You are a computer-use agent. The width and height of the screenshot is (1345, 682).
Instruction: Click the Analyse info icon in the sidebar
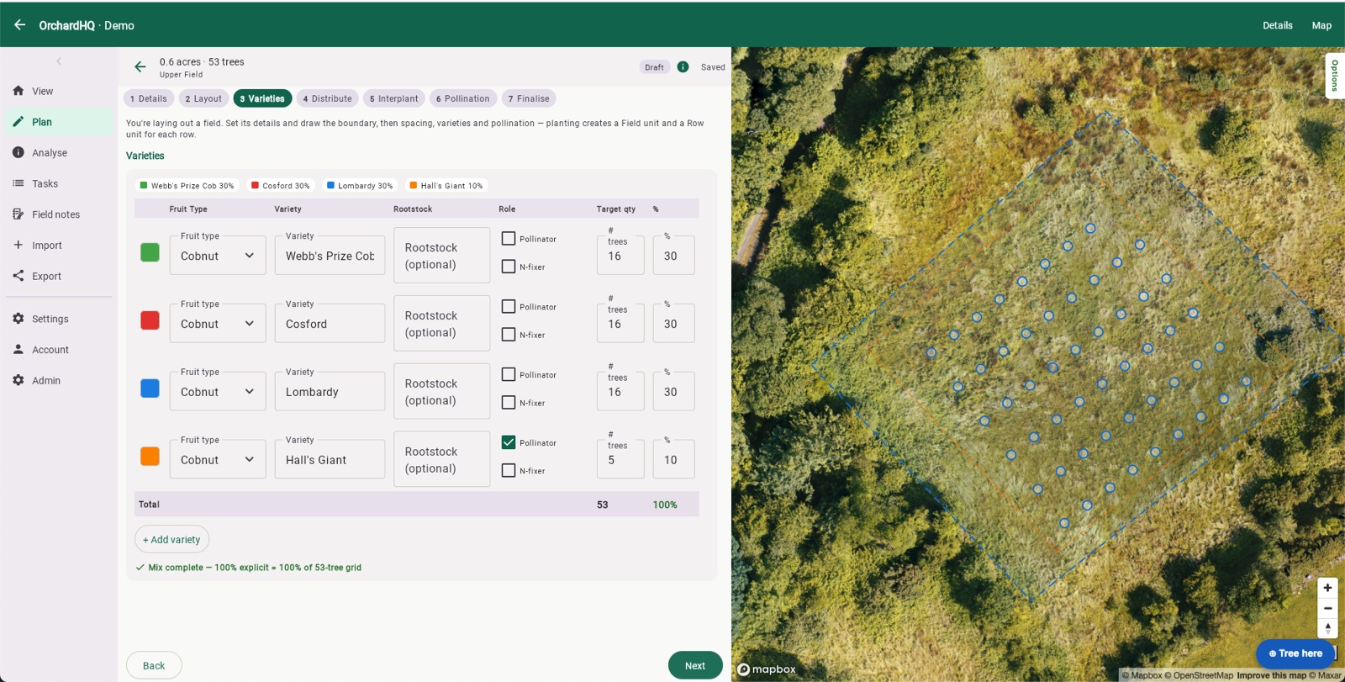[x=18, y=152]
